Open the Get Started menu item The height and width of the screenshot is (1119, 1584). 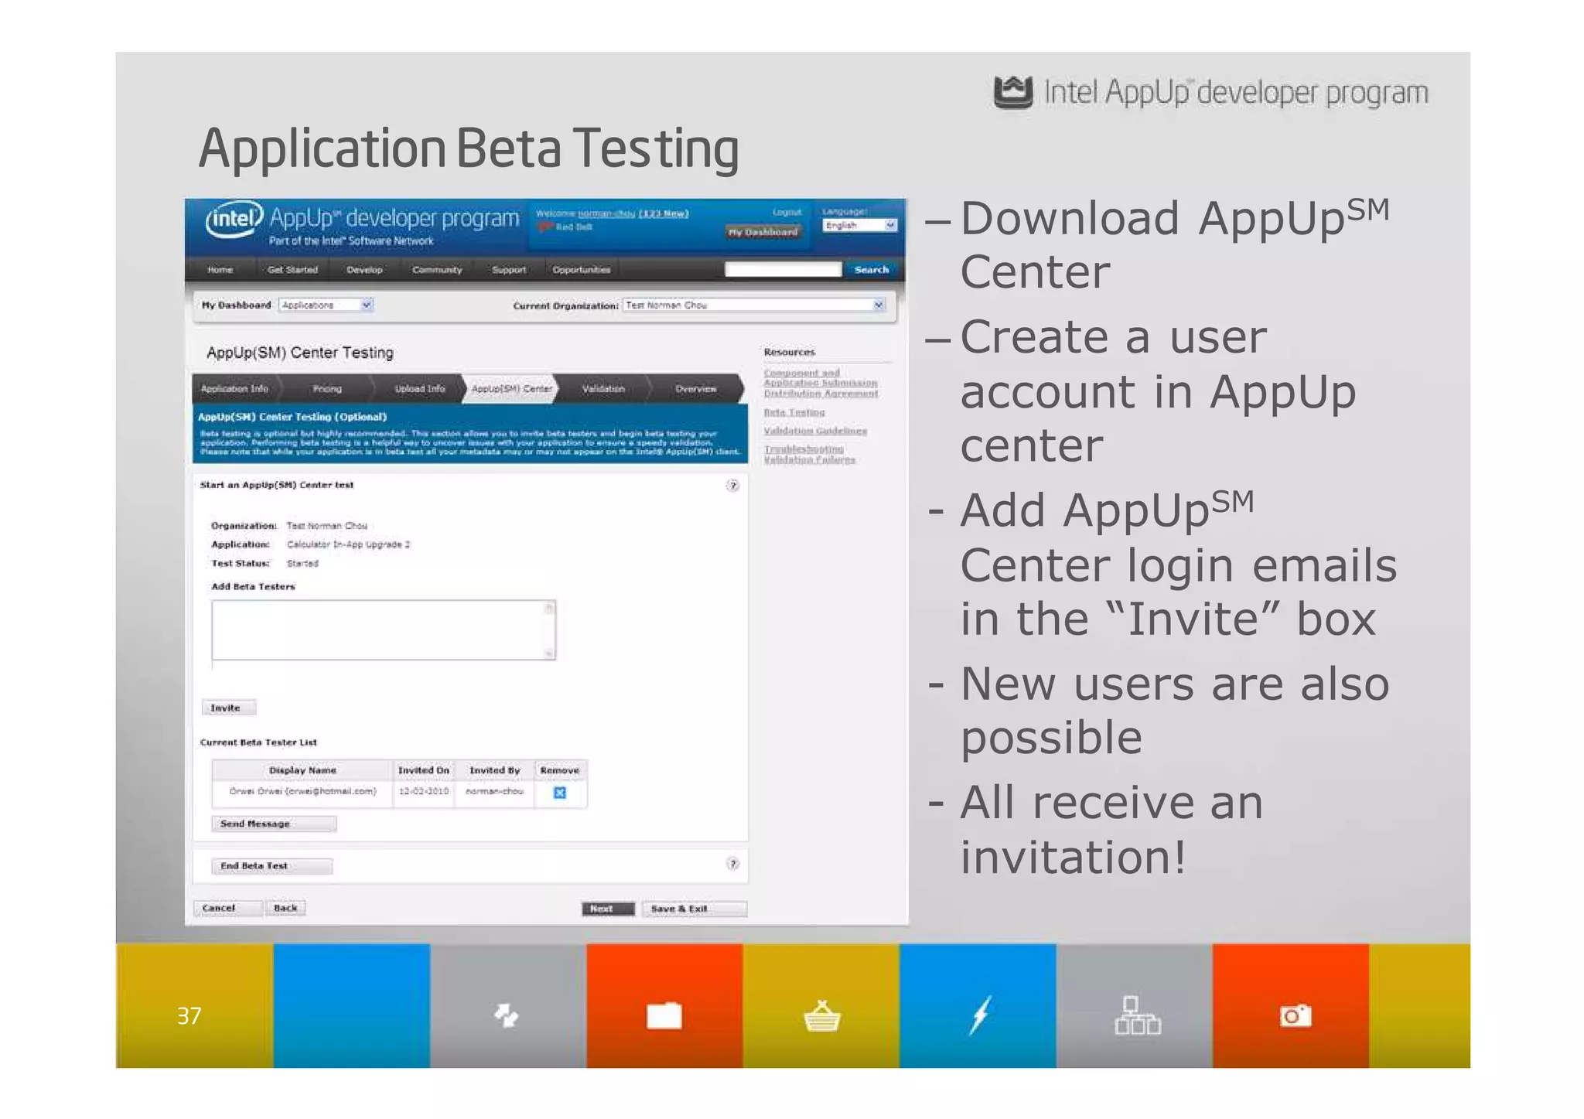tap(292, 270)
